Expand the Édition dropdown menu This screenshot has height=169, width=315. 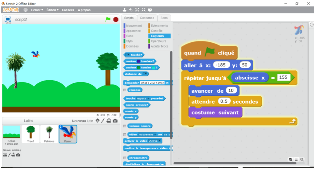pos(52,10)
